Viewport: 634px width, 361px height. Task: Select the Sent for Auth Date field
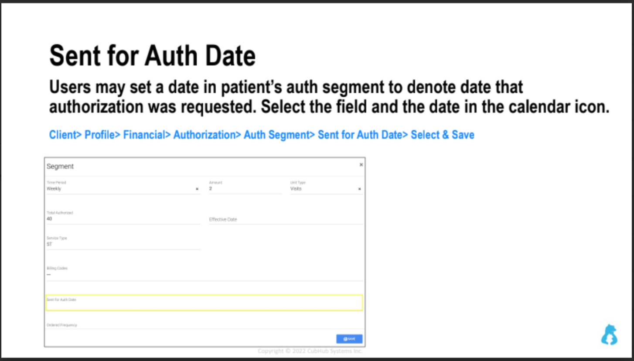204,303
